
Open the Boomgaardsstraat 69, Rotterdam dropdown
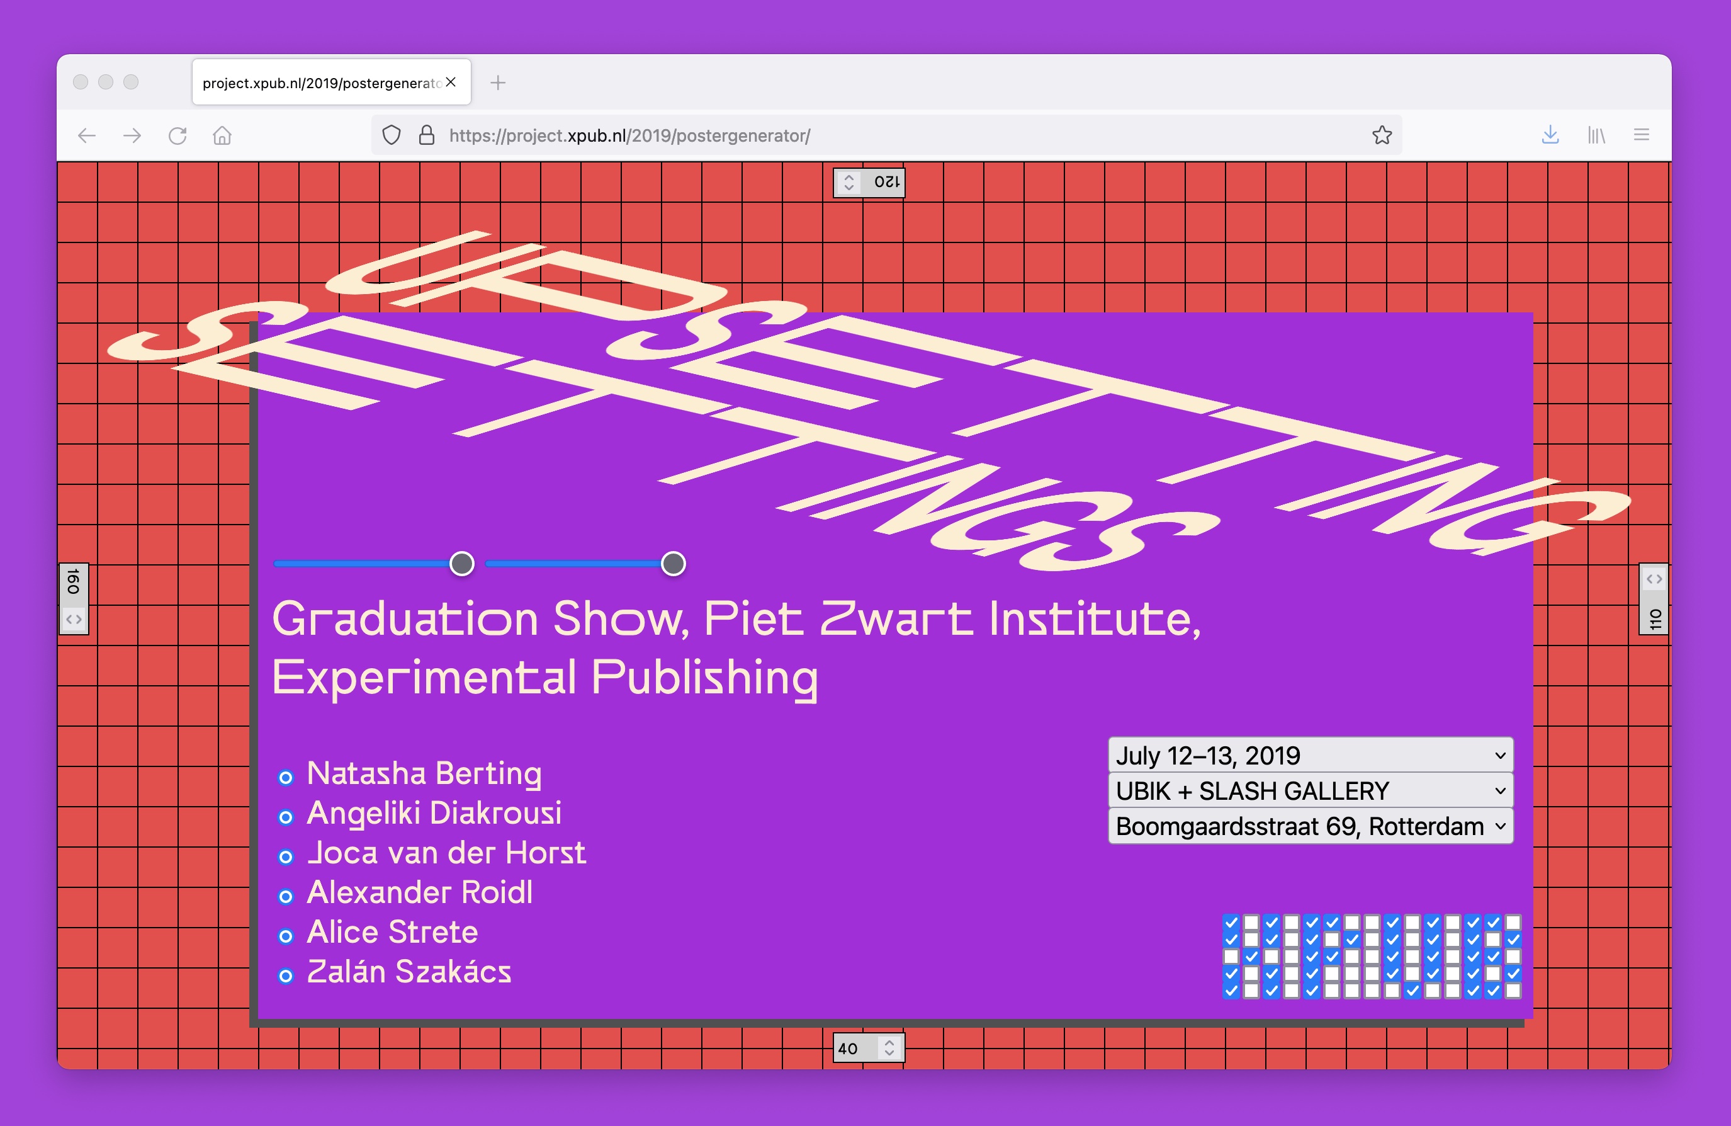(1310, 826)
